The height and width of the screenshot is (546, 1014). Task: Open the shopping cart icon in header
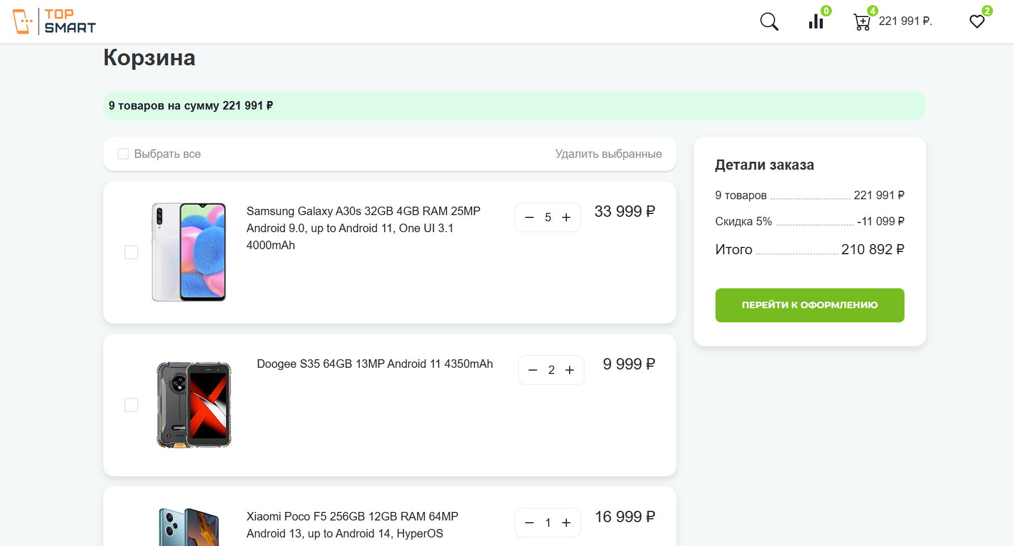862,22
